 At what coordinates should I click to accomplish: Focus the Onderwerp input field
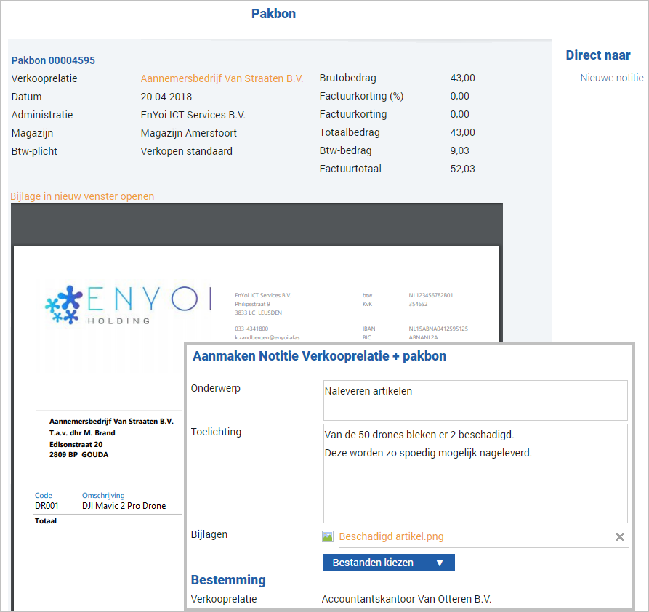pos(475,400)
